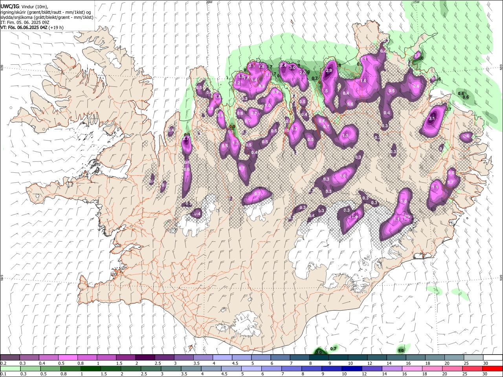The width and height of the screenshot is (503, 377).
Task: Pick the red swatch ending the bottom legend row
Action: (492, 368)
